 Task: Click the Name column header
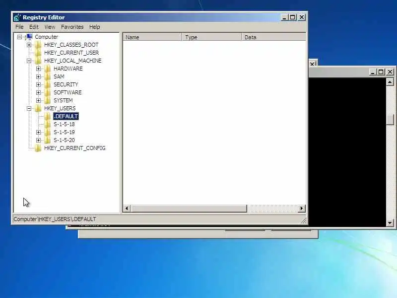[x=152, y=37]
